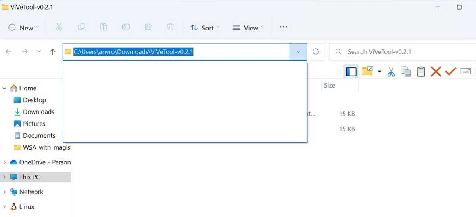The image size is (476, 217).
Task: Open the See more three-dots menu
Action: coord(283,27)
